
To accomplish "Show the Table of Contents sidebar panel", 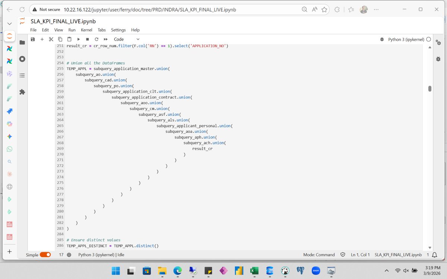I will click(22, 75).
